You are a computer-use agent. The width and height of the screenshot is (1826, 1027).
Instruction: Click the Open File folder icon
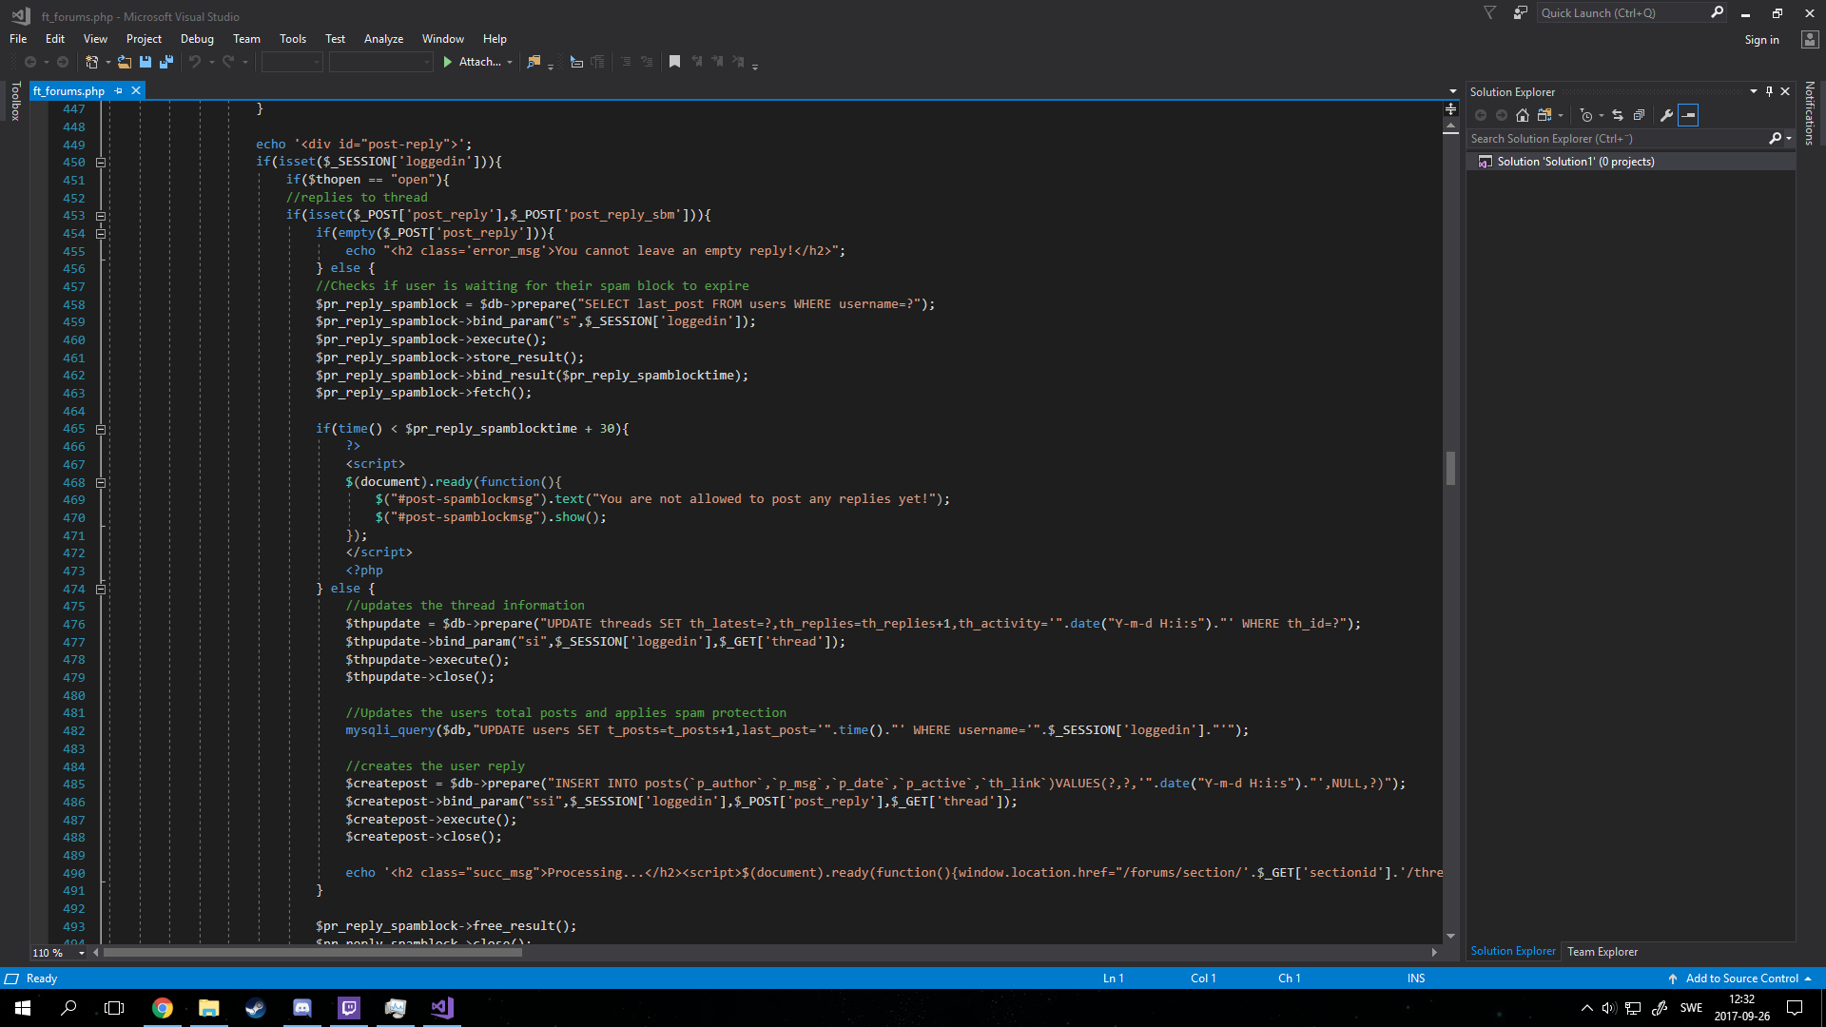(x=125, y=62)
